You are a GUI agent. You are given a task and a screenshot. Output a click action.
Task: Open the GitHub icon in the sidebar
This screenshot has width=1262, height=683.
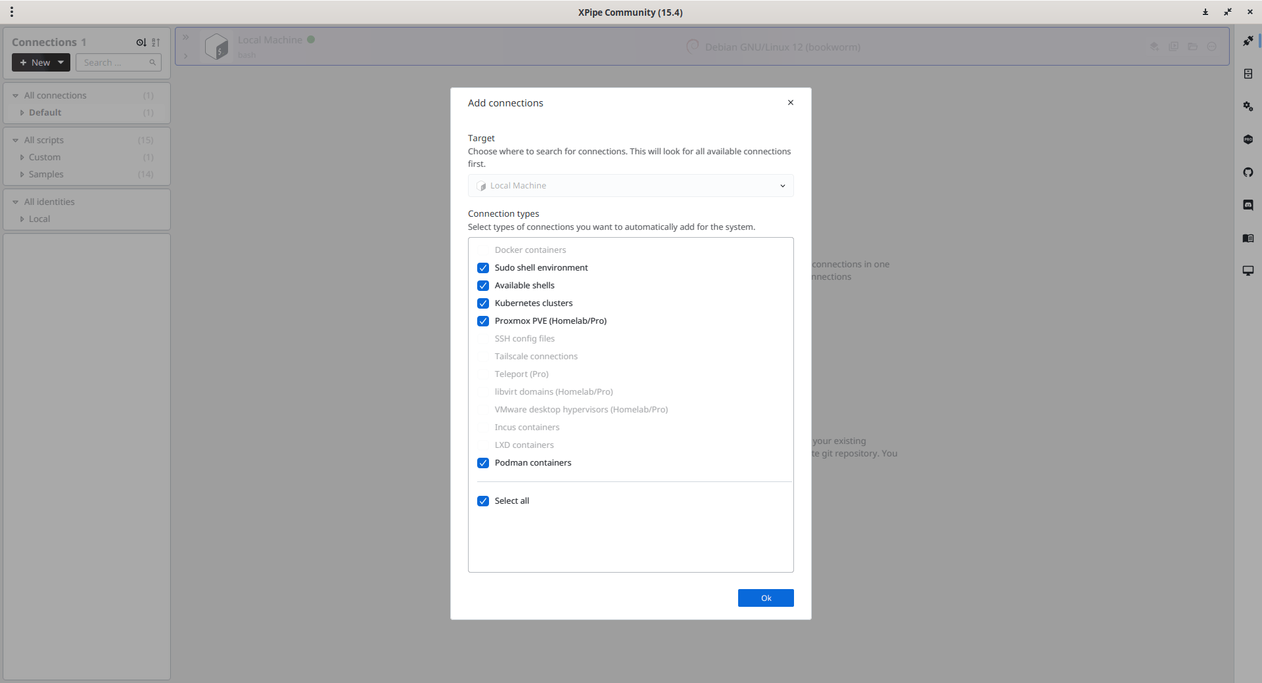point(1248,172)
